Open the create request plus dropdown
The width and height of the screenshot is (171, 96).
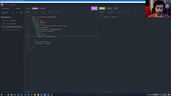(21, 13)
